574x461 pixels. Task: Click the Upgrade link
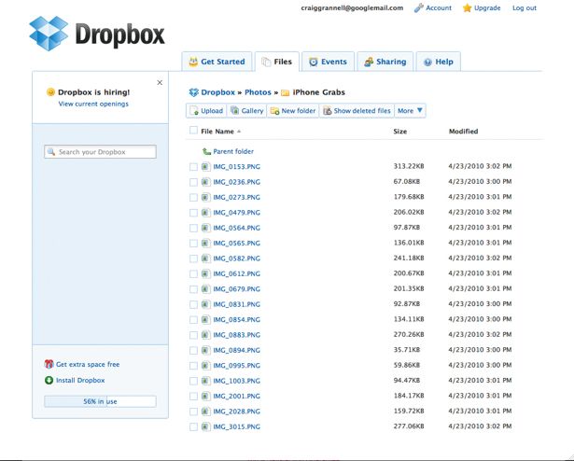(x=487, y=8)
